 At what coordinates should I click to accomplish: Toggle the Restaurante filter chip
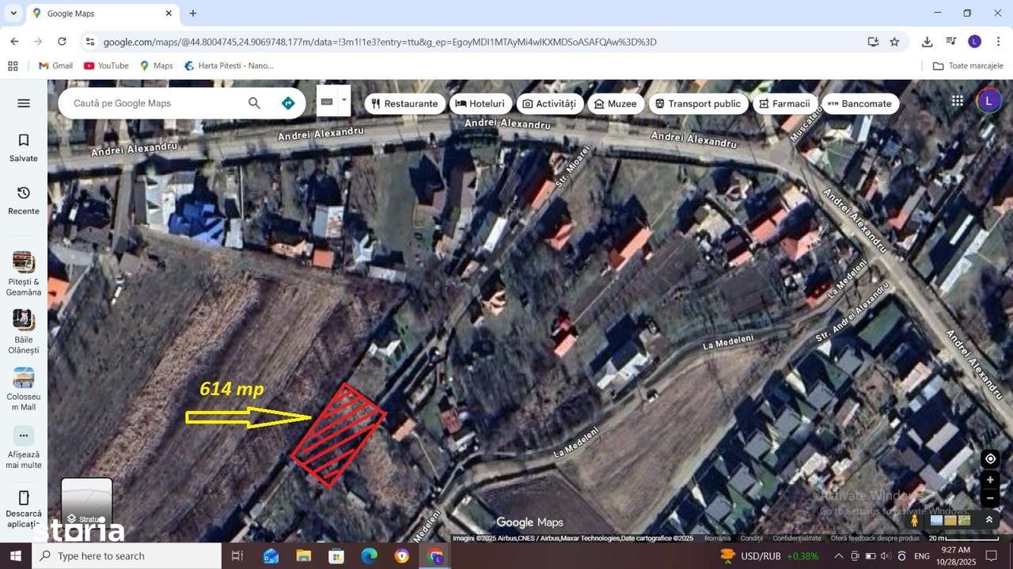(x=404, y=104)
